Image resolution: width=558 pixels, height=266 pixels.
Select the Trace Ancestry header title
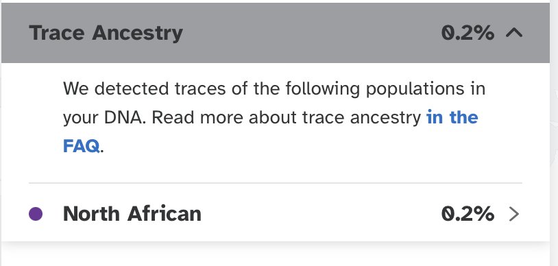(106, 33)
